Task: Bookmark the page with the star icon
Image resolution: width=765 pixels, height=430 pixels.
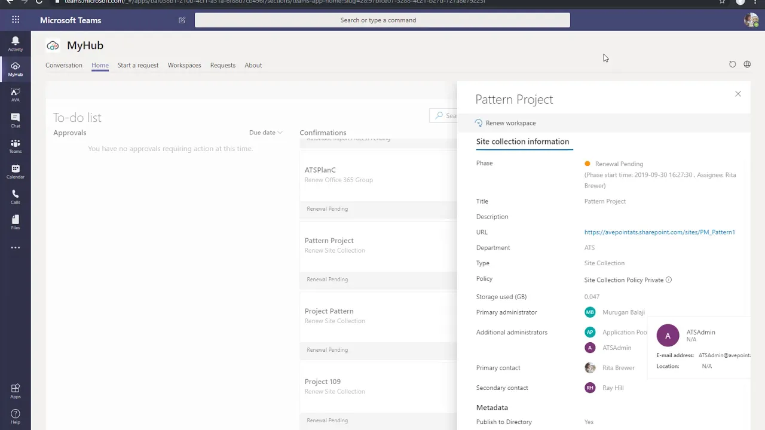Action: click(x=723, y=2)
